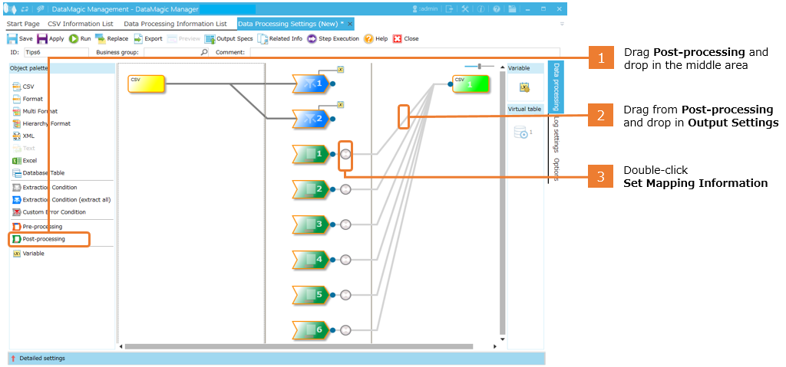Adjust the canvas zoom slider
The height and width of the screenshot is (367, 786).
481,67
